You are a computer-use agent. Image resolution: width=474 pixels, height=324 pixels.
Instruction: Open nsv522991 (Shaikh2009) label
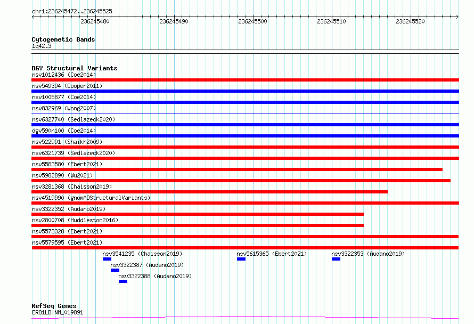67,142
